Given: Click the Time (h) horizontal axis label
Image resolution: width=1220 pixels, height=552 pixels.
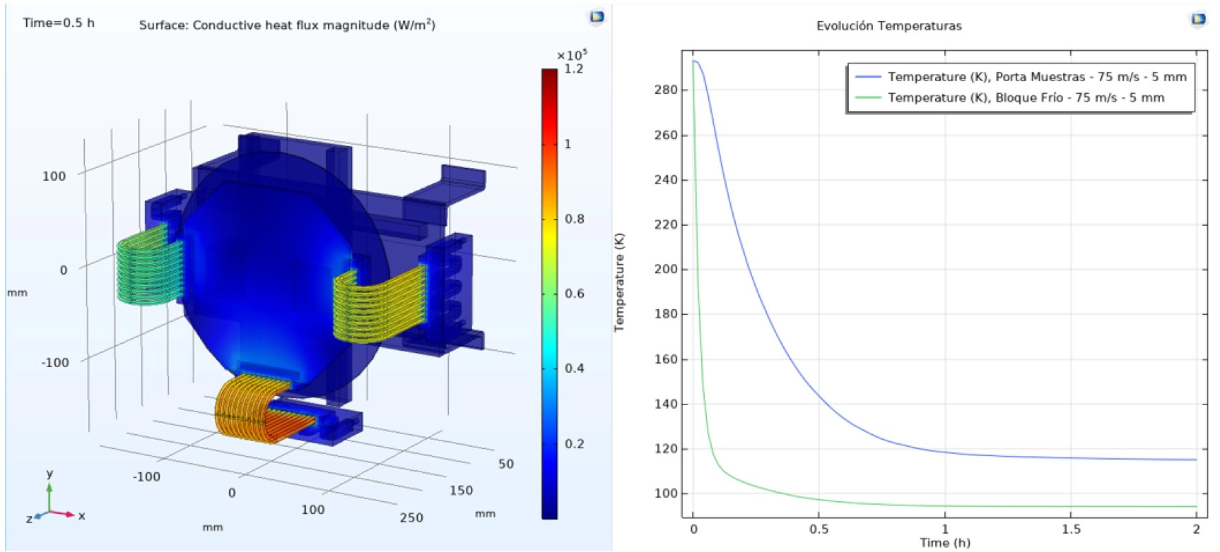Looking at the screenshot, I should [944, 542].
